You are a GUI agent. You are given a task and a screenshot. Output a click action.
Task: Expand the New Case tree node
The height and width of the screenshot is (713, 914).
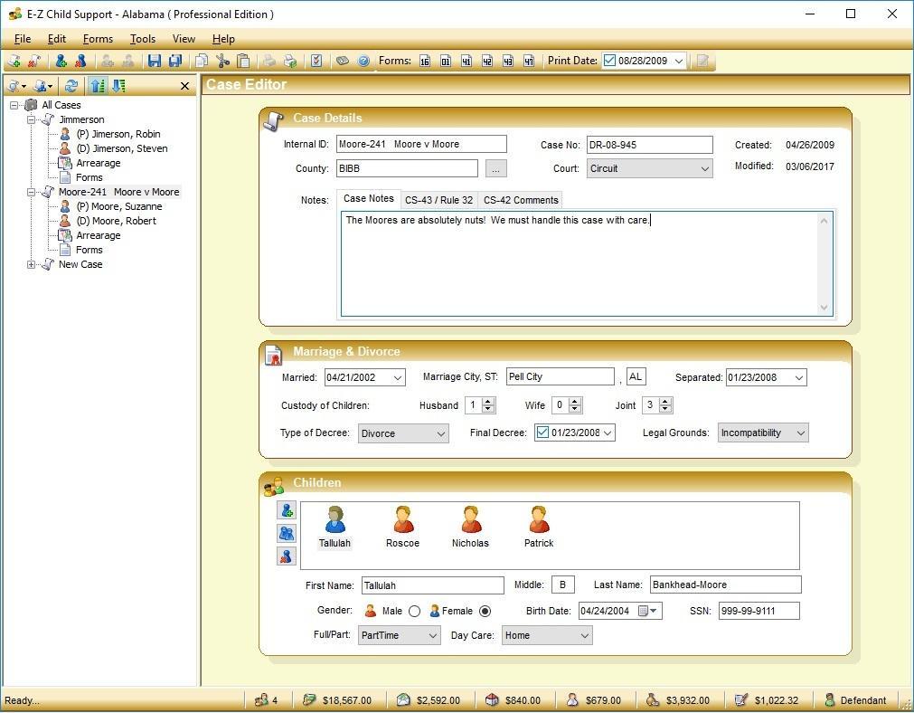point(32,264)
